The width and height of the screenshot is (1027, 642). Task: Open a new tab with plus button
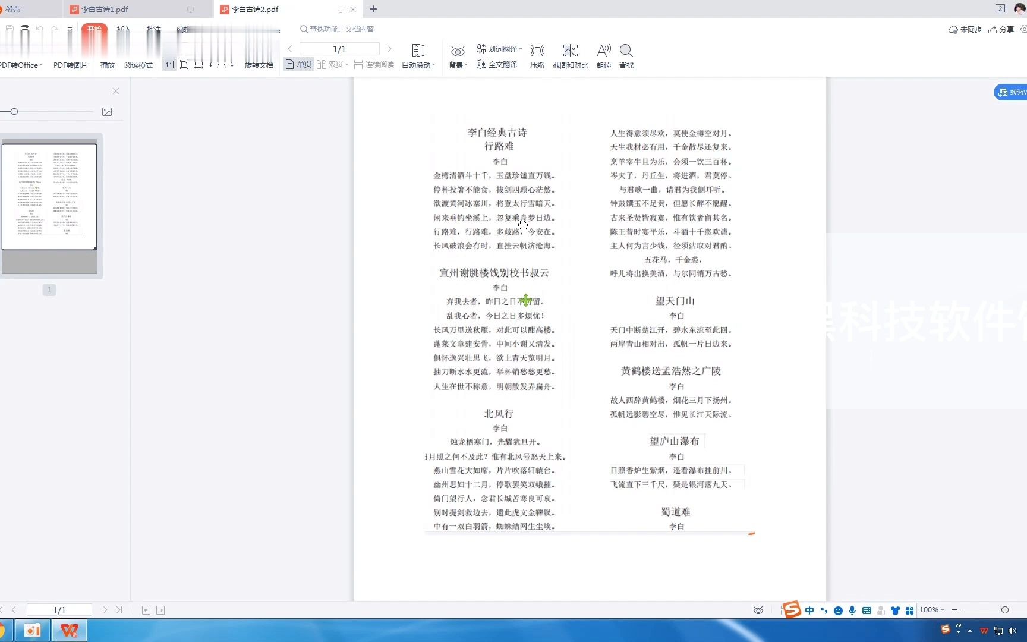click(373, 9)
